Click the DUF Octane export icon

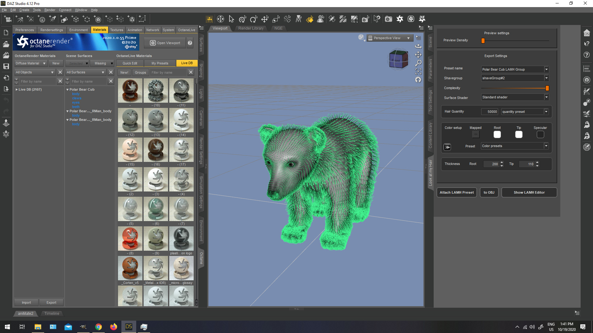422,19
